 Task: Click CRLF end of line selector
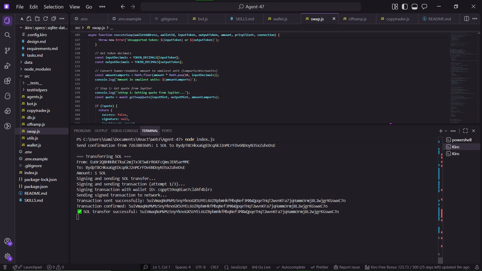tap(214, 267)
